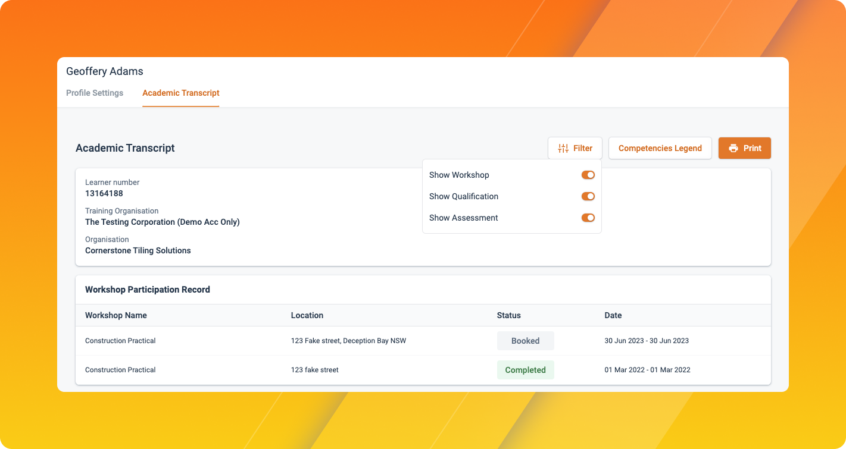The image size is (846, 449).
Task: Click the printer icon on the Print button
Action: coord(733,147)
